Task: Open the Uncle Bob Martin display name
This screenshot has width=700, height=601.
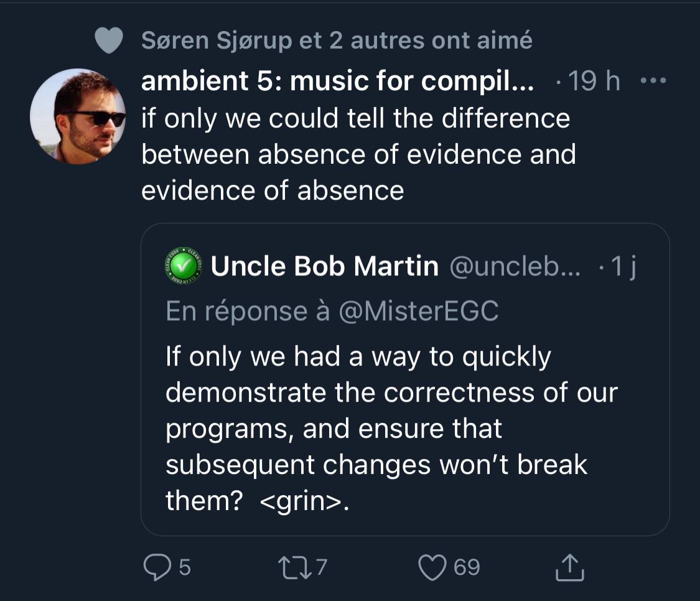Action: click(x=324, y=267)
